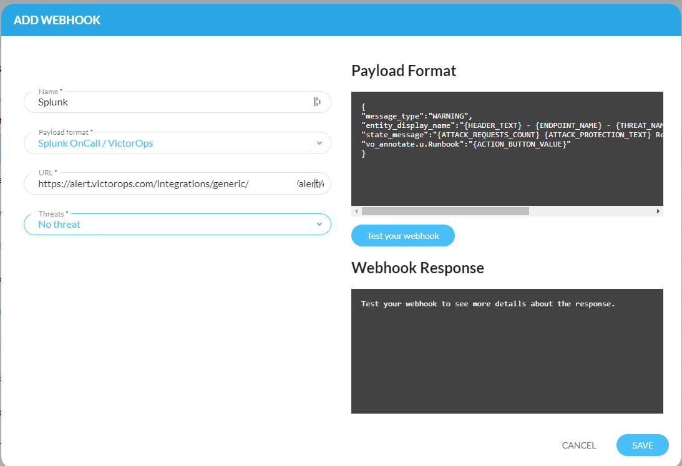Click the state_message payload line

point(512,135)
